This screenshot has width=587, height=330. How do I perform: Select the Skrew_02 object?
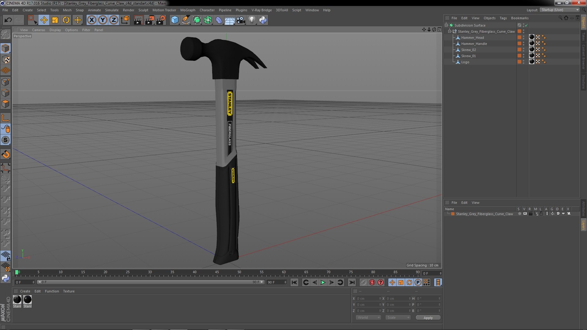pyautogui.click(x=468, y=50)
